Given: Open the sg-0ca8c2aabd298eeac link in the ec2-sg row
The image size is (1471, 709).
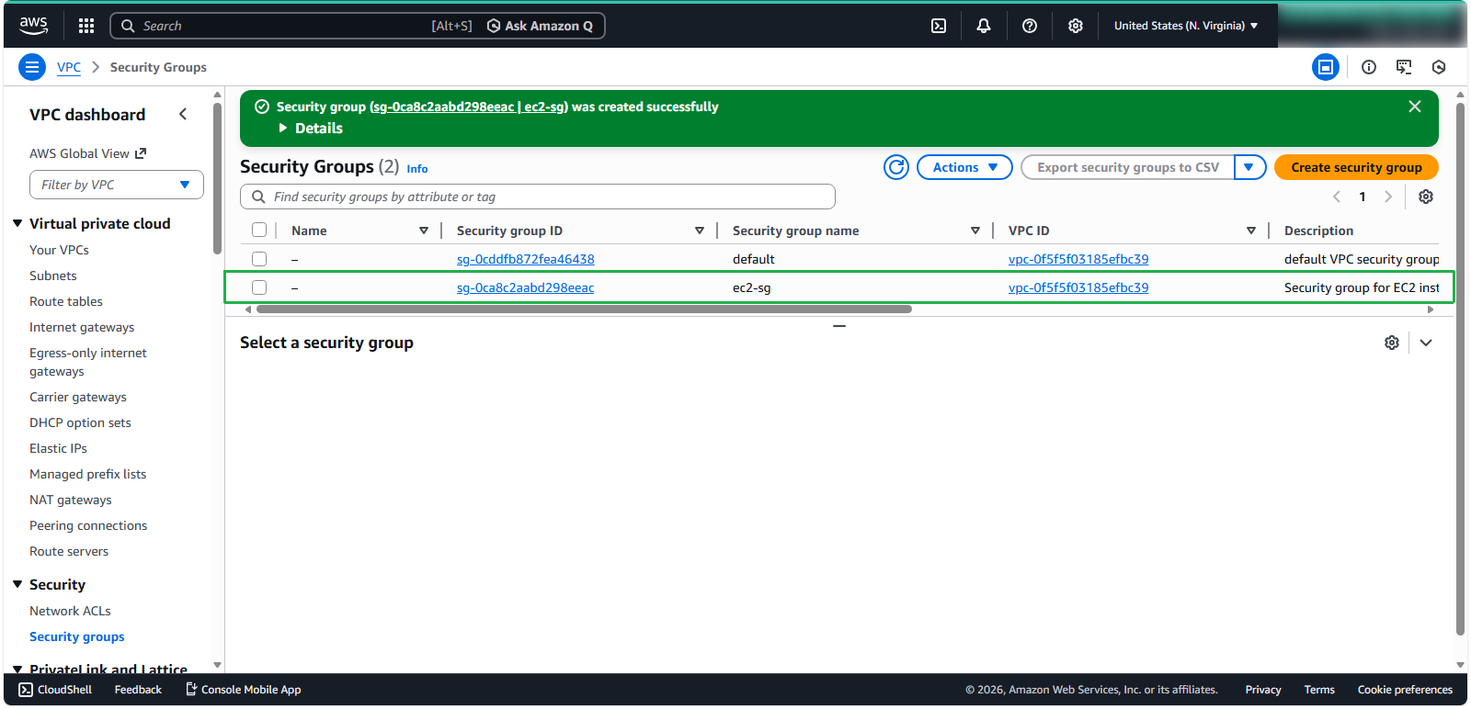Looking at the screenshot, I should 526,287.
